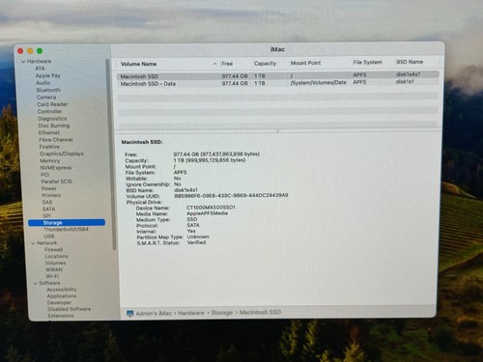
Task: Select SAS in the sidebar
Action: (x=47, y=203)
